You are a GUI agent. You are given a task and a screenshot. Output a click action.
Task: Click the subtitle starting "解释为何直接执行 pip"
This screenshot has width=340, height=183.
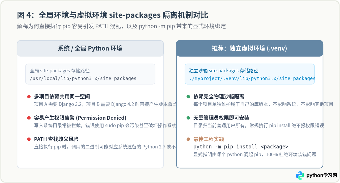pyautogui.click(x=121, y=26)
